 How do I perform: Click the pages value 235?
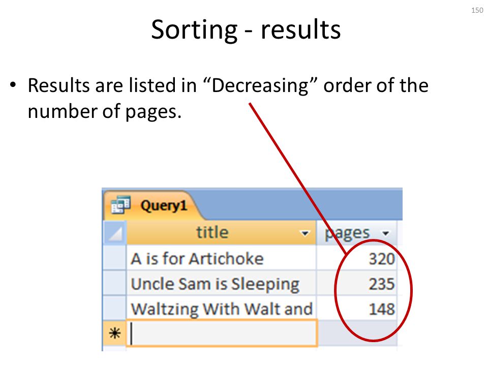point(357,284)
